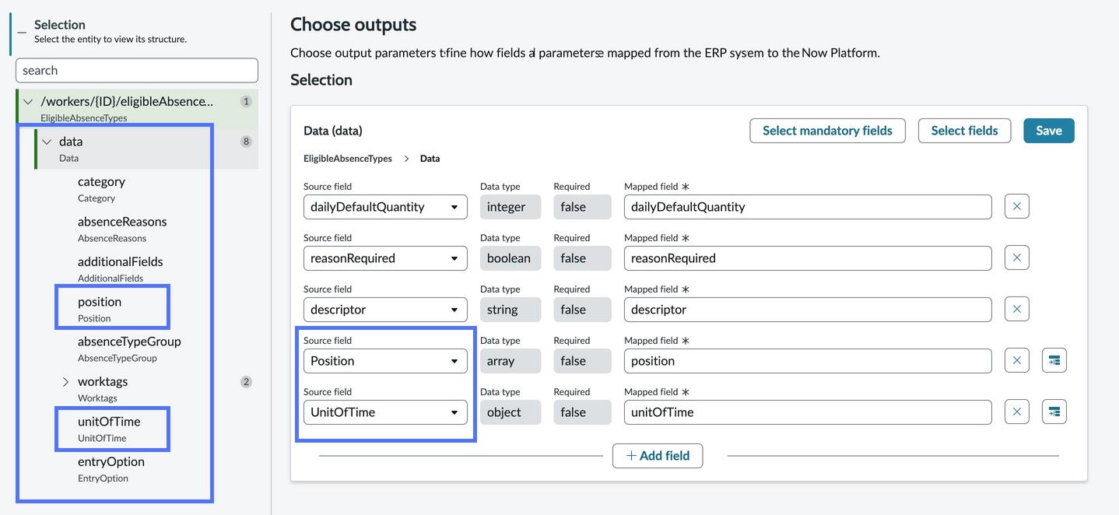The image size is (1119, 515).
Task: Select the entryOption tree item
Action: click(110, 468)
